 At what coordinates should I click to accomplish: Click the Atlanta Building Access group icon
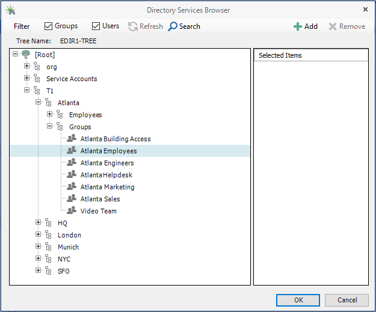(72, 139)
